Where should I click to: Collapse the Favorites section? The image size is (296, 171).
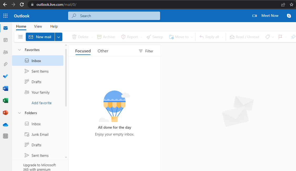(x=19, y=49)
